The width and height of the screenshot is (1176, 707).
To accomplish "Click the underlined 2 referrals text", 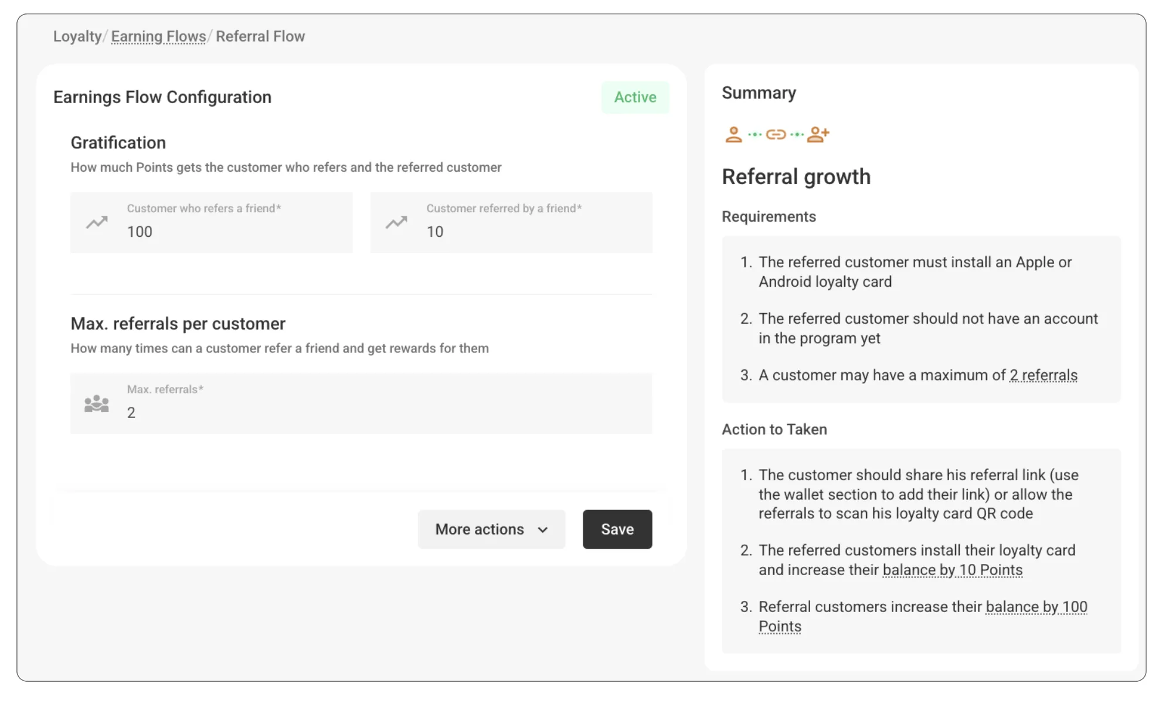I will point(1043,375).
